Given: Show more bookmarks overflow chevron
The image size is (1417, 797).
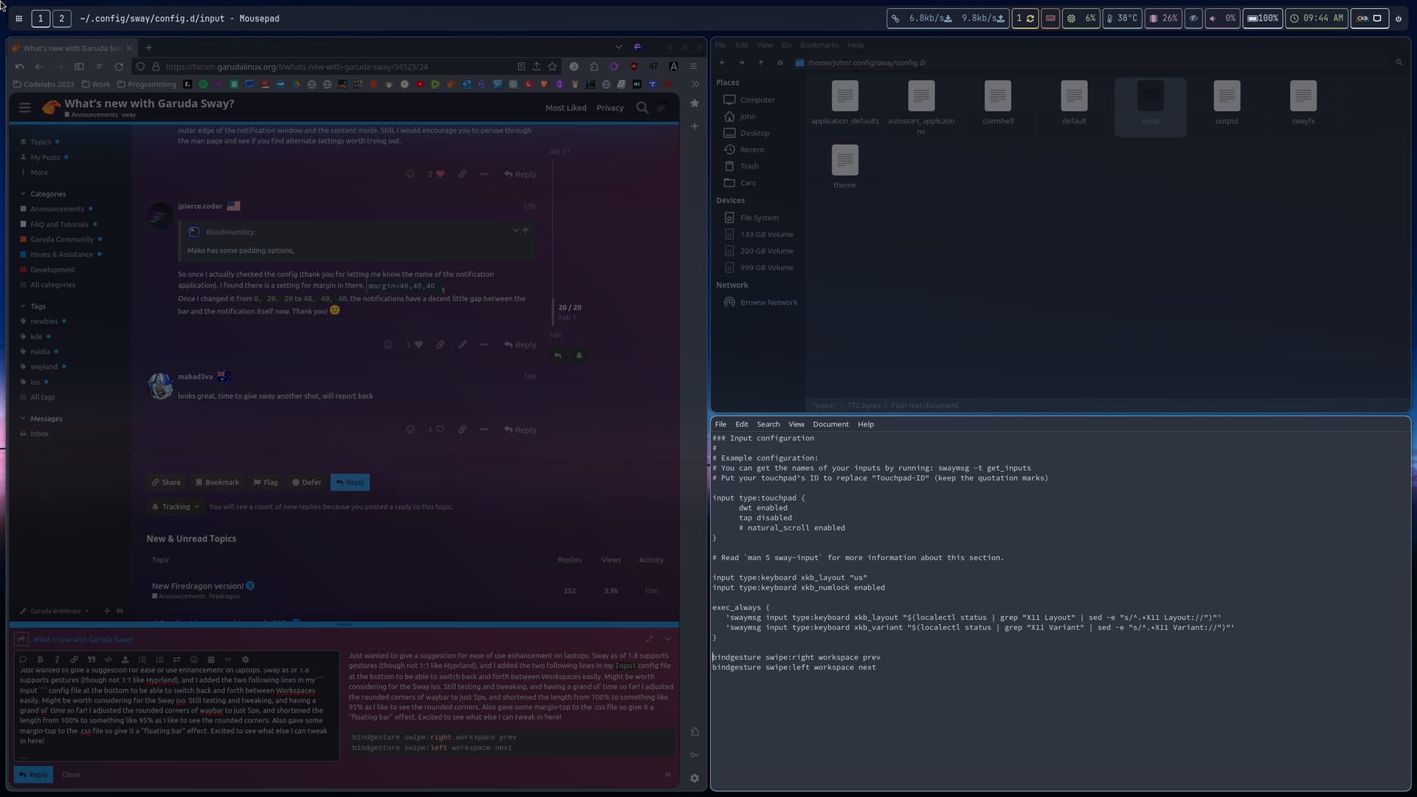Looking at the screenshot, I should (694, 84).
